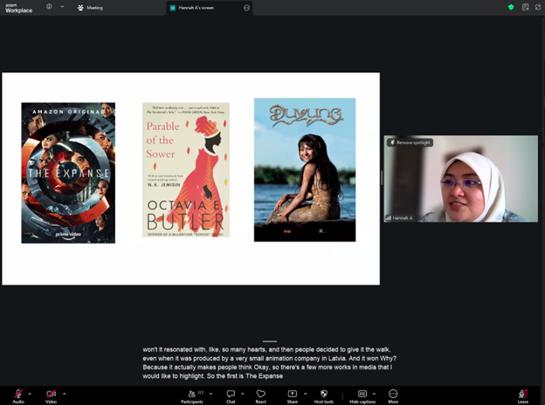This screenshot has height=405, width=545.
Task: Click the Zoom Workplace logo
Action: (x=17, y=8)
